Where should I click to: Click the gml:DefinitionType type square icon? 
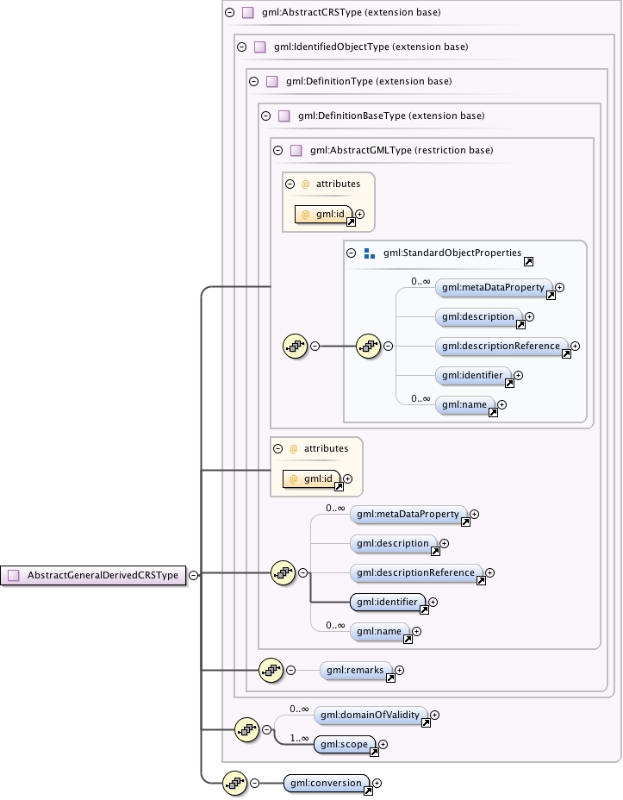click(272, 81)
